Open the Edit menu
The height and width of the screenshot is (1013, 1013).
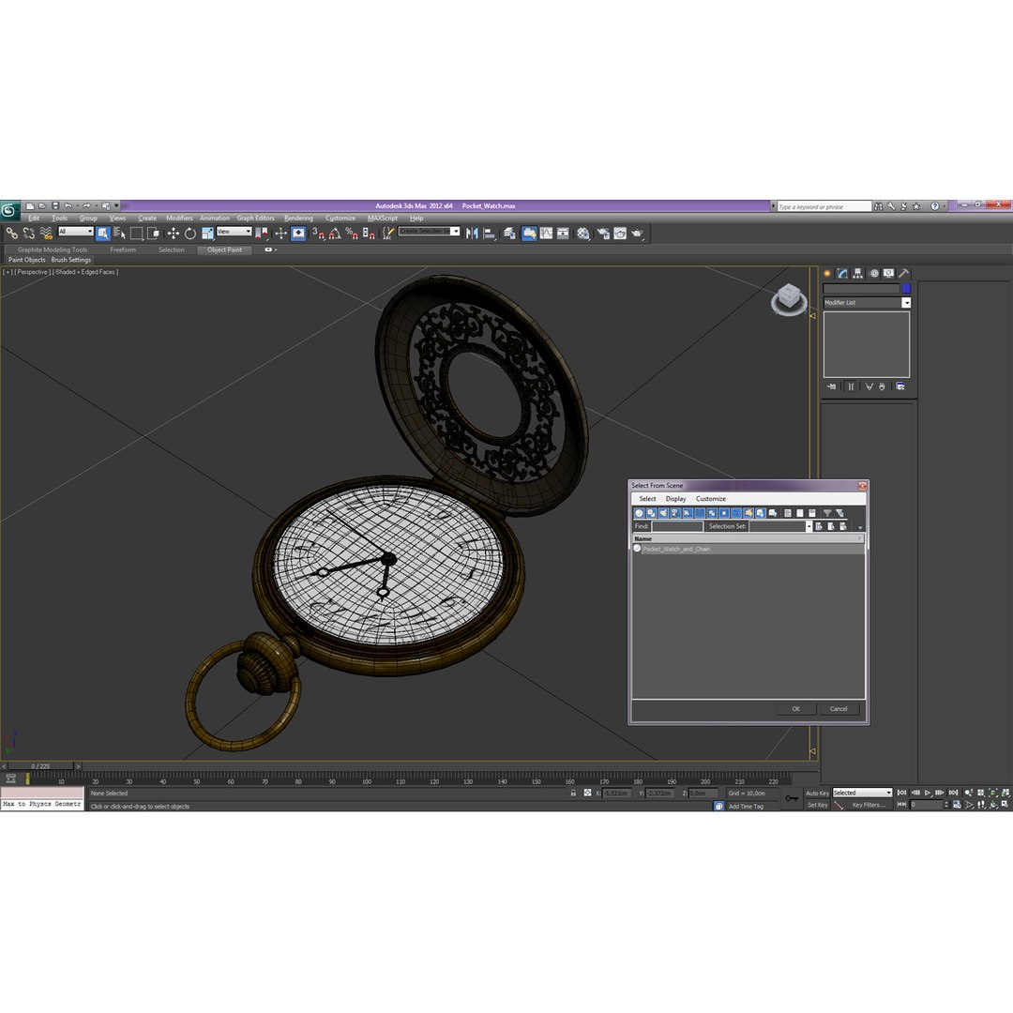click(34, 219)
